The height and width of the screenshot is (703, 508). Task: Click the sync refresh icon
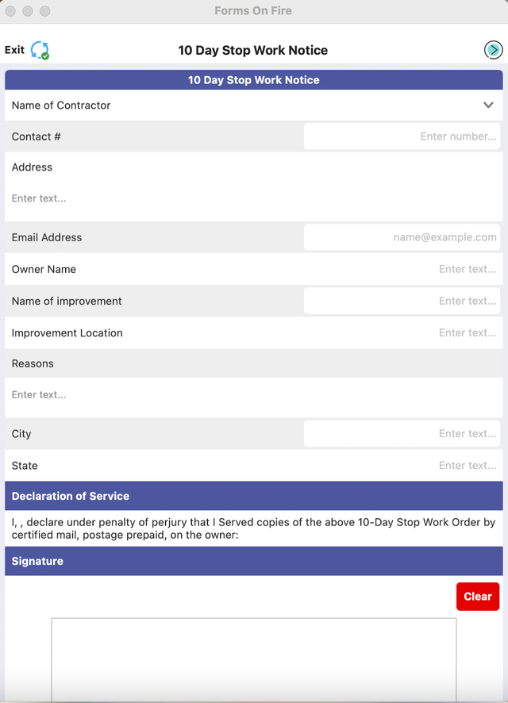click(40, 50)
